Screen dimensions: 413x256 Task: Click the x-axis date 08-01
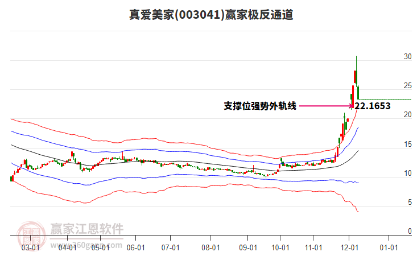click(x=210, y=247)
